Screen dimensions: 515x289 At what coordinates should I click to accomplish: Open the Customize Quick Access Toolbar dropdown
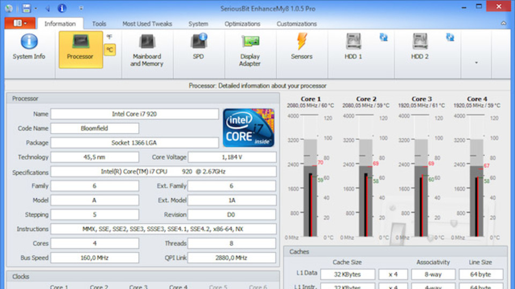(81, 9)
